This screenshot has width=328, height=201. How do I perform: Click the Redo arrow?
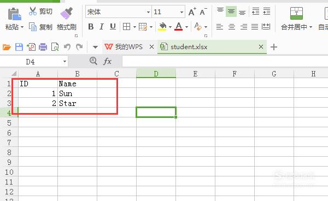[79, 47]
